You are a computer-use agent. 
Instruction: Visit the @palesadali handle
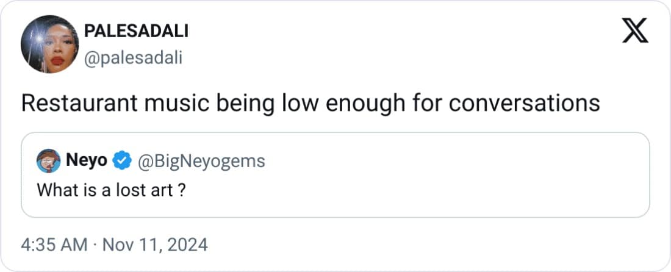pyautogui.click(x=132, y=58)
